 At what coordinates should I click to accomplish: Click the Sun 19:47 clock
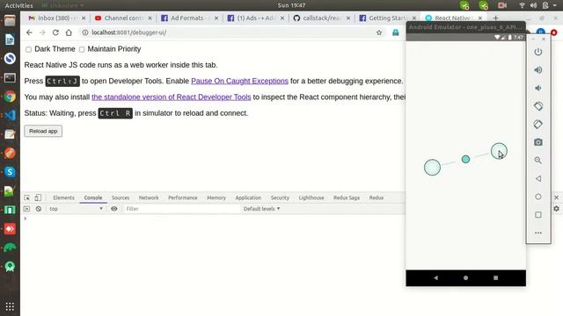(x=291, y=5)
